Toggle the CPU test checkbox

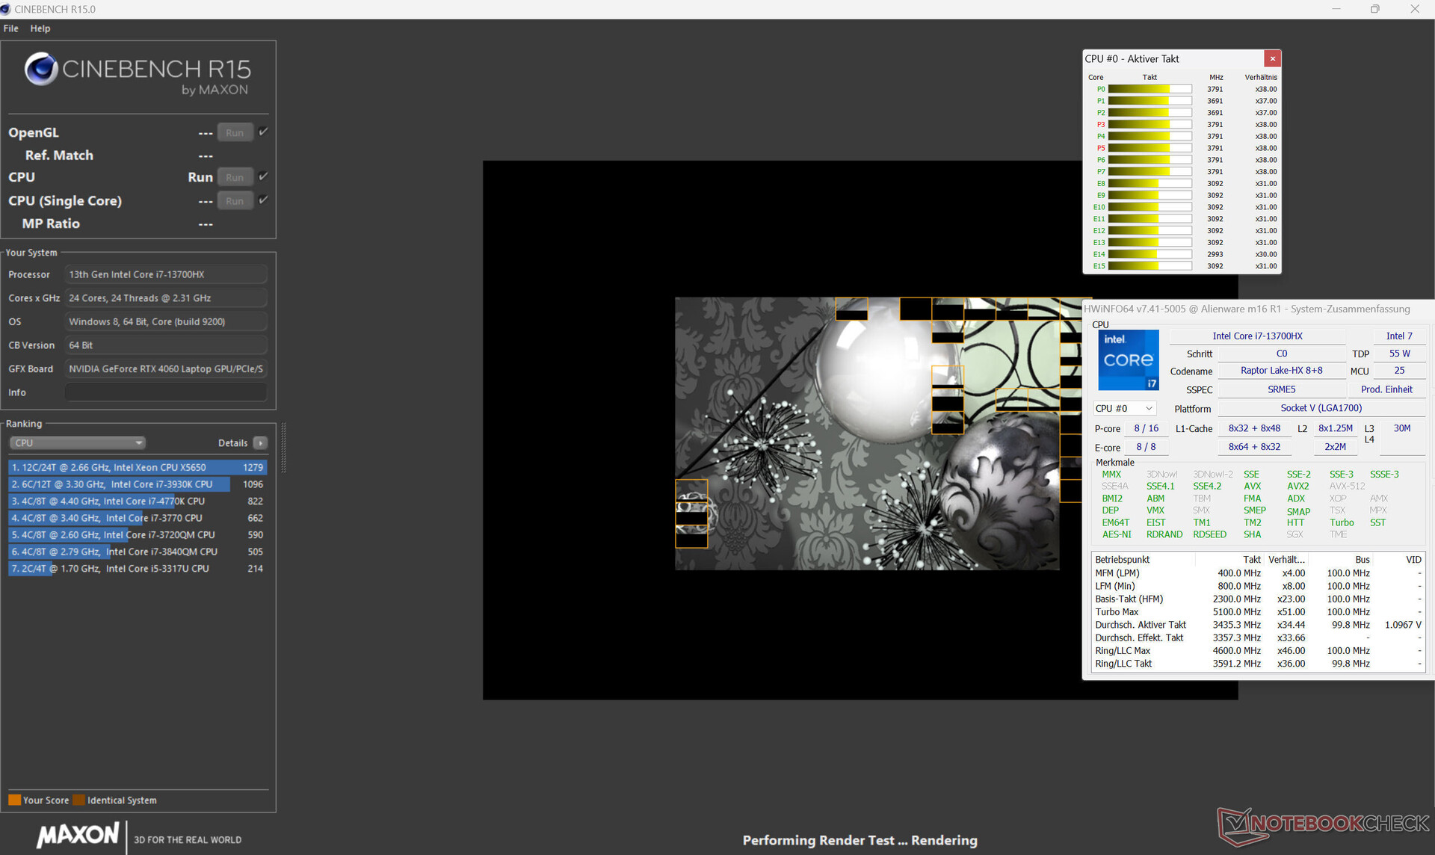[x=263, y=177]
